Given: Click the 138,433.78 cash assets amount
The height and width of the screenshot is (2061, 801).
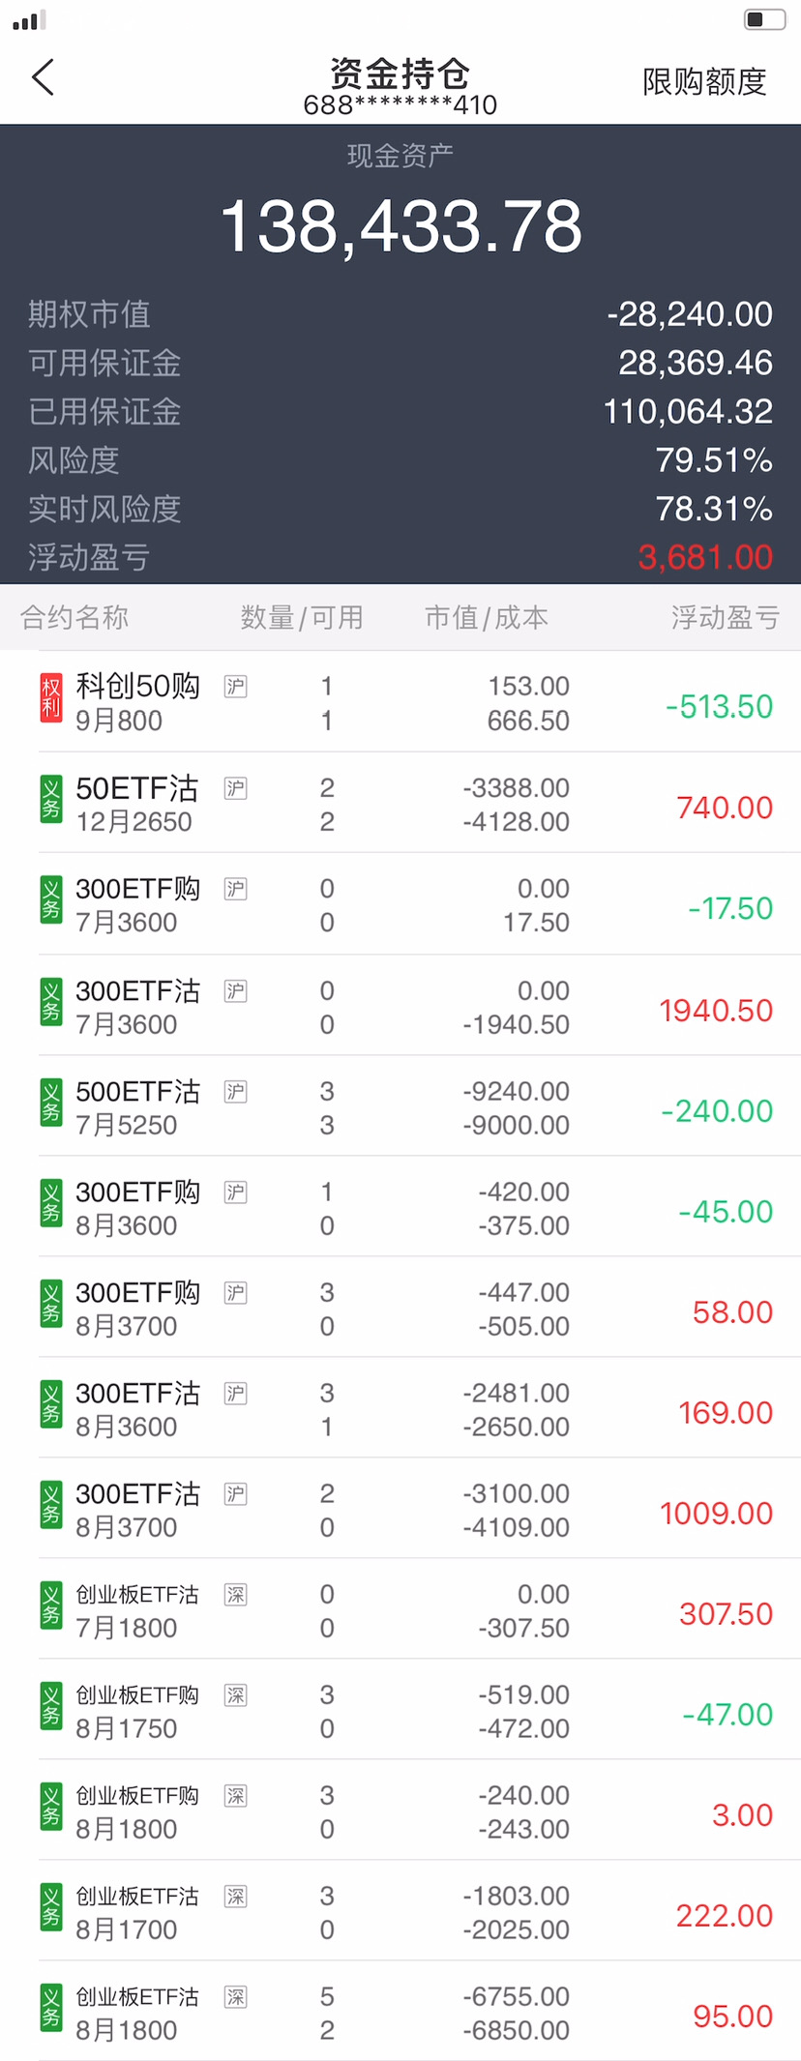Looking at the screenshot, I should pos(400,227).
